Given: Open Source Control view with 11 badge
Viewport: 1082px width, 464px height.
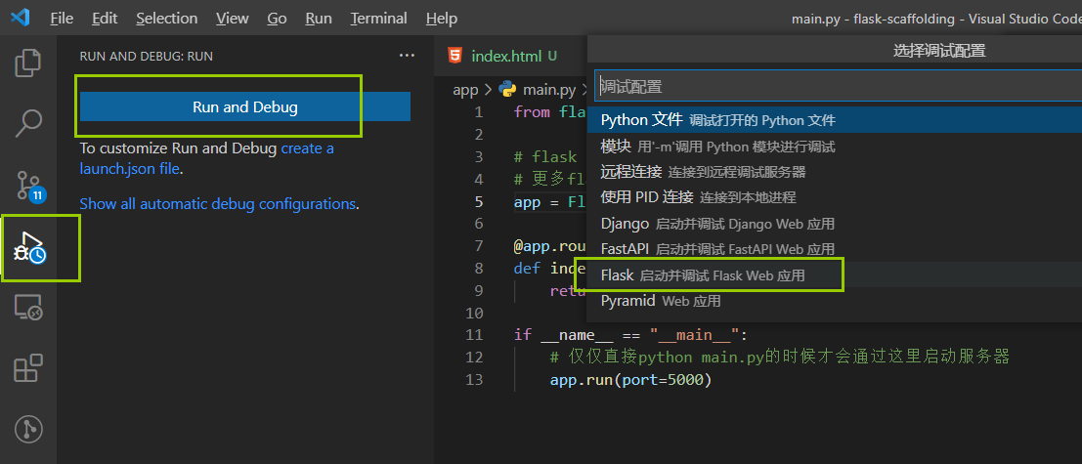Looking at the screenshot, I should click(29, 186).
